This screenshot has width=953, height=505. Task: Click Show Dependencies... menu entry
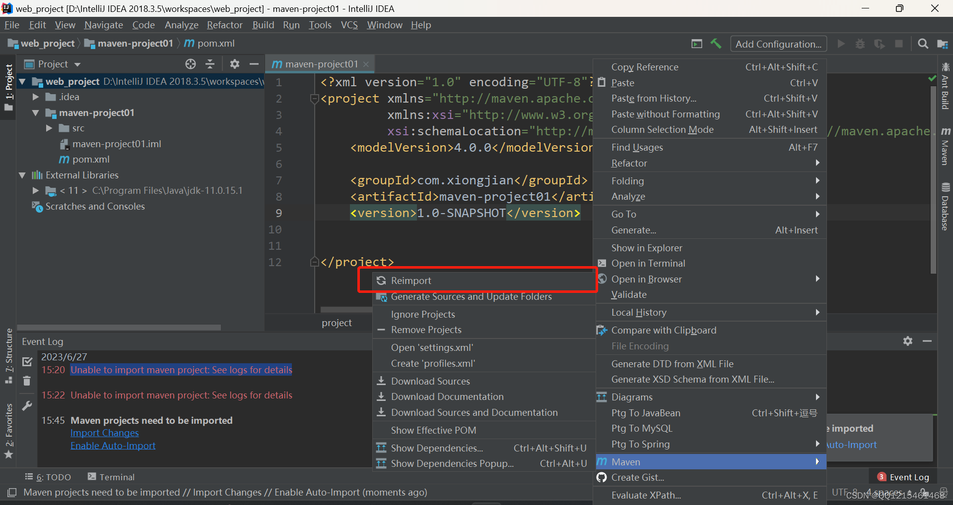[484, 448]
